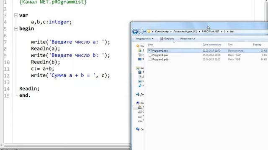Create a folder with Новая папка
Screen dimensions: 268x150
[188, 39]
